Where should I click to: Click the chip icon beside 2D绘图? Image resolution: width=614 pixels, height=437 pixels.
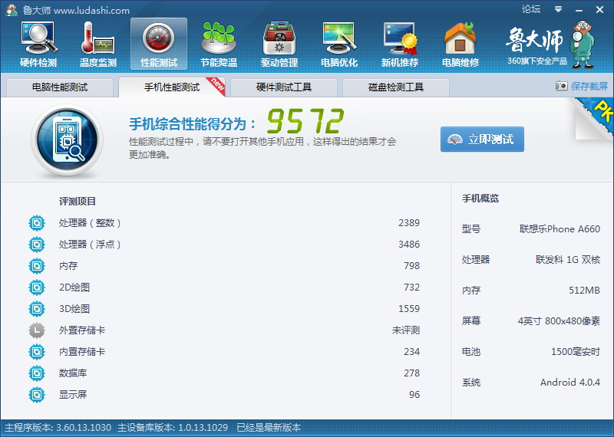[x=37, y=287]
